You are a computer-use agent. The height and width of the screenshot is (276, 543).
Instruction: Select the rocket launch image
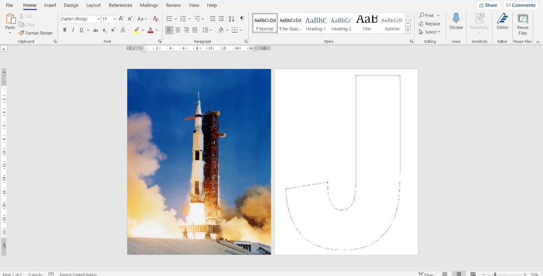click(x=199, y=162)
